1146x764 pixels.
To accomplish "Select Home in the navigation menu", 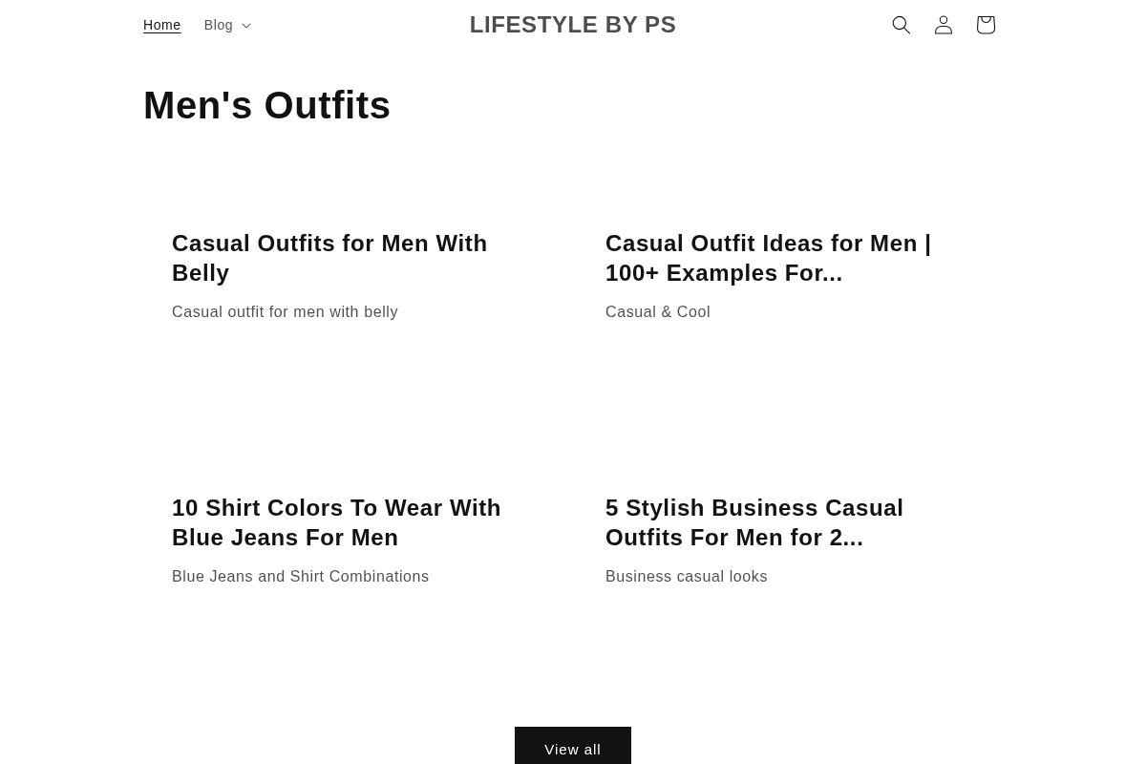I will [x=162, y=25].
